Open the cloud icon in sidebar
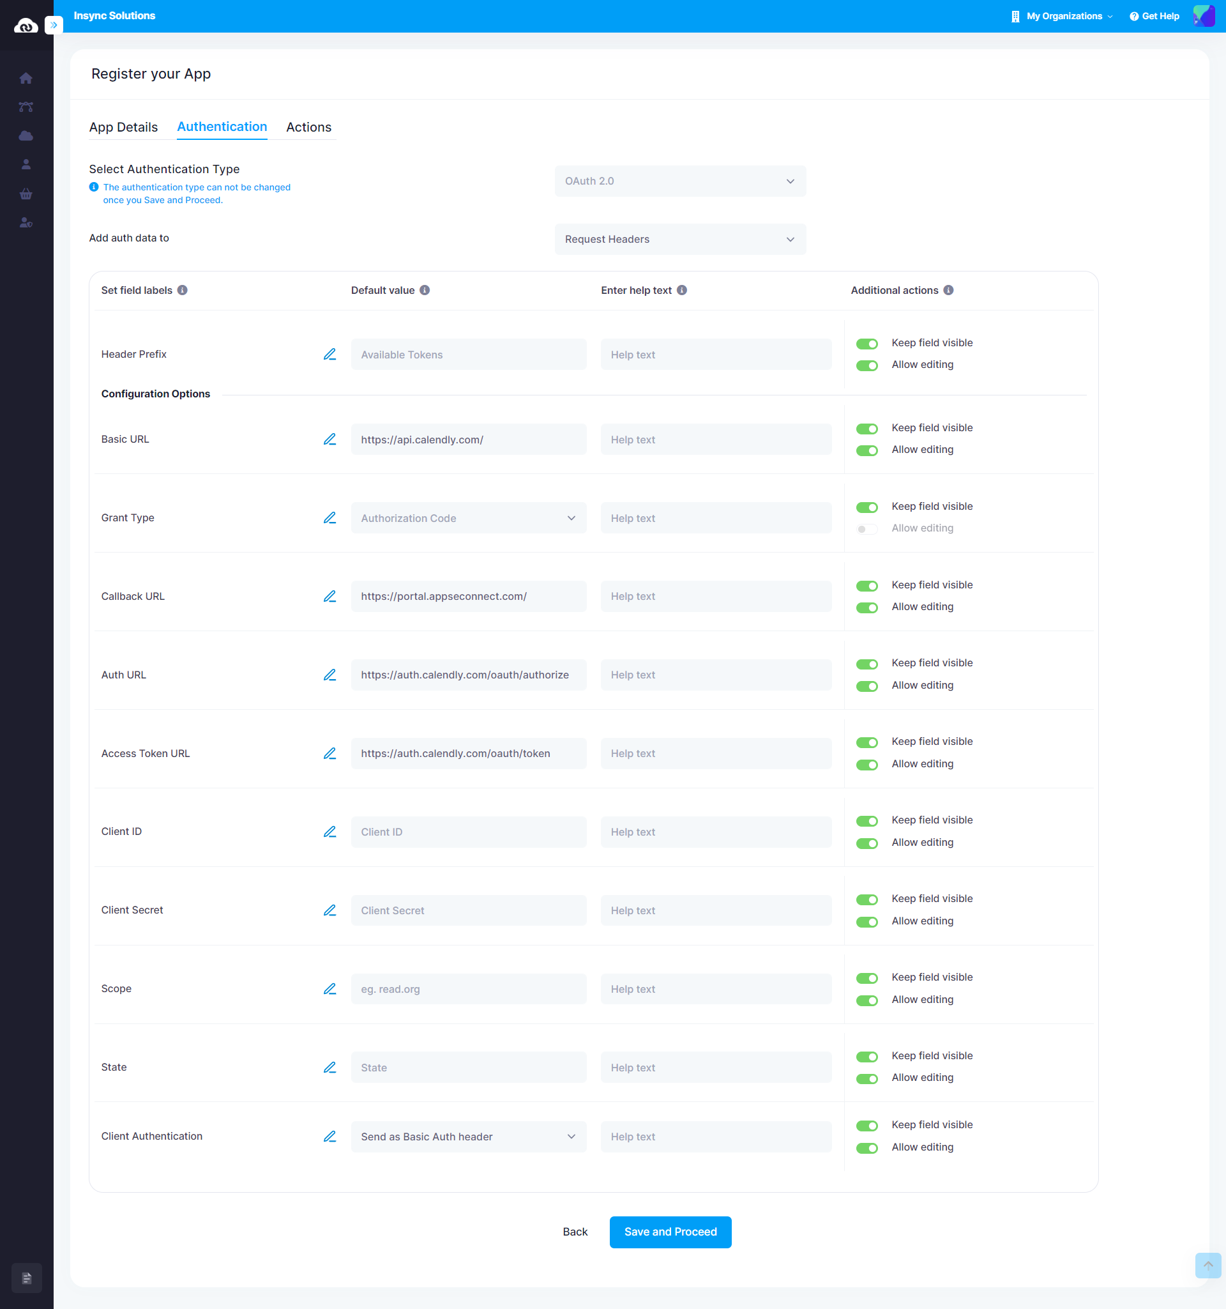The height and width of the screenshot is (1309, 1226). tap(26, 135)
